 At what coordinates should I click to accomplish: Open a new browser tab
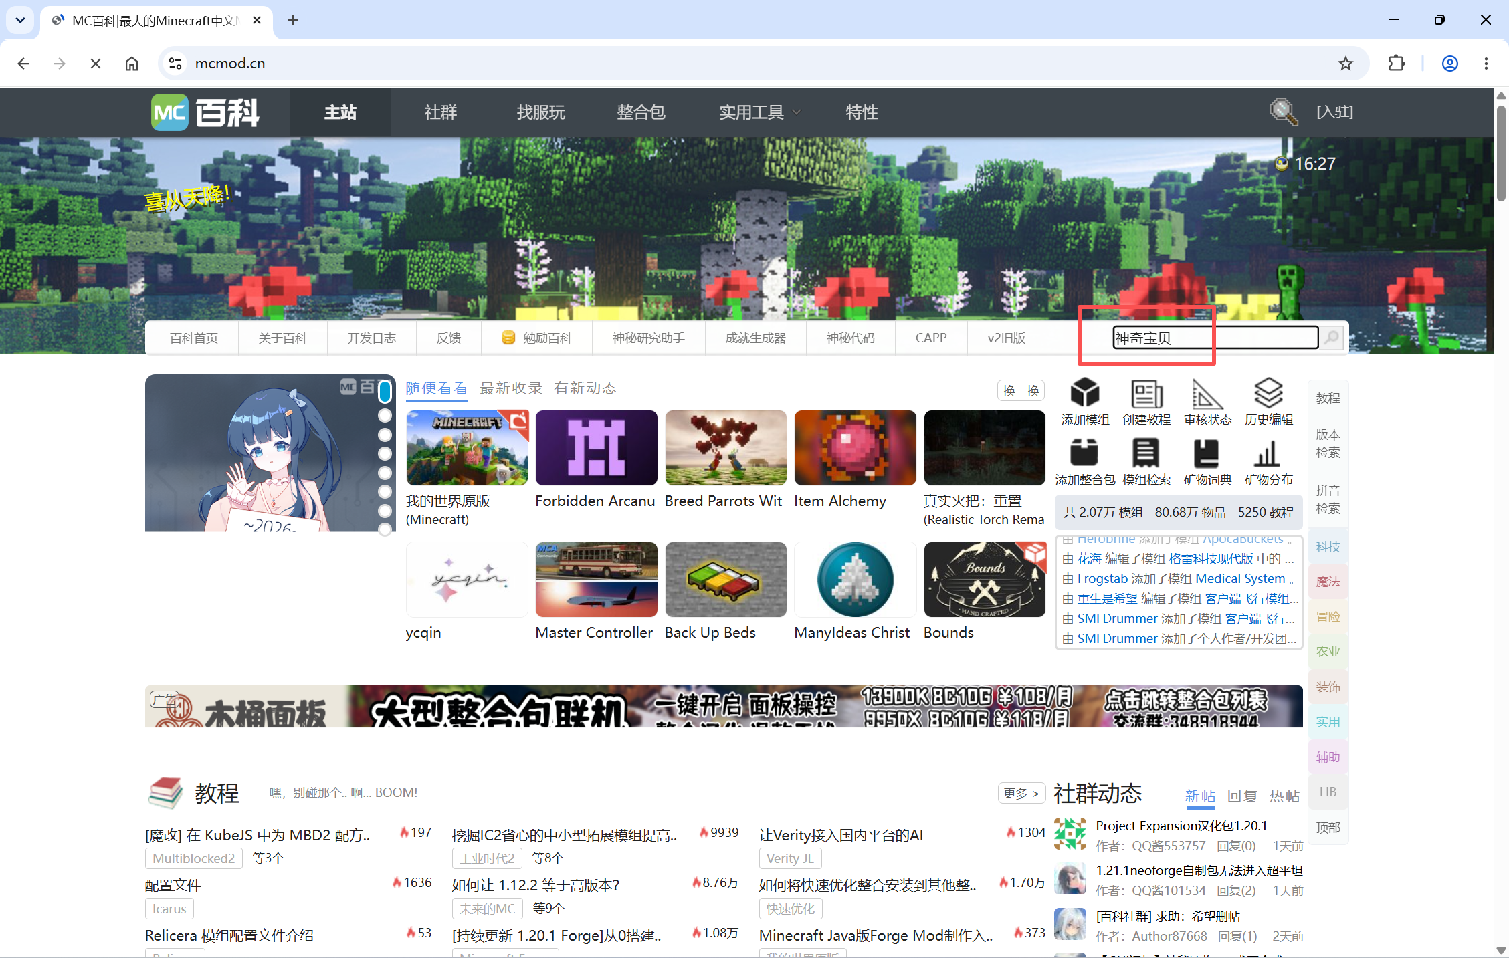pos(293,20)
